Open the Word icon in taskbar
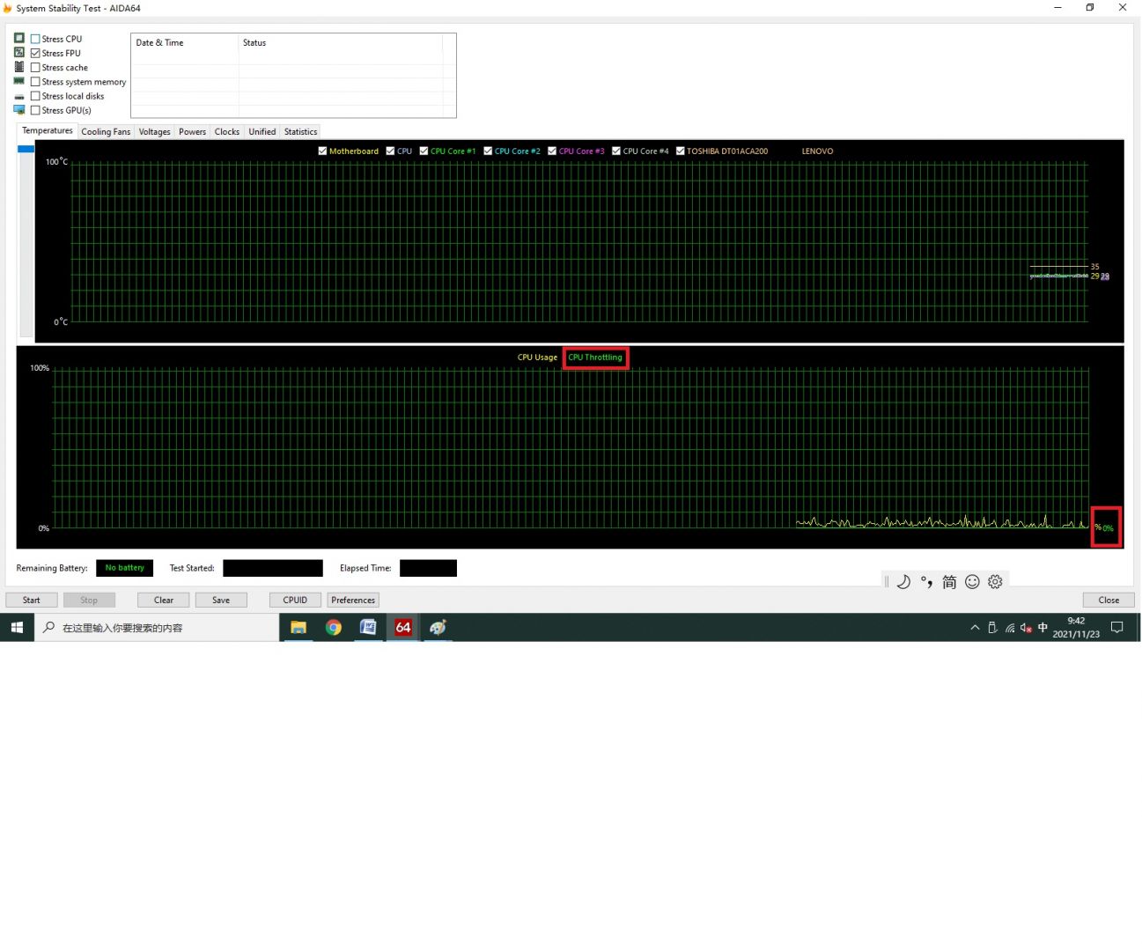Screen dimensions: 1142x951 pos(368,628)
